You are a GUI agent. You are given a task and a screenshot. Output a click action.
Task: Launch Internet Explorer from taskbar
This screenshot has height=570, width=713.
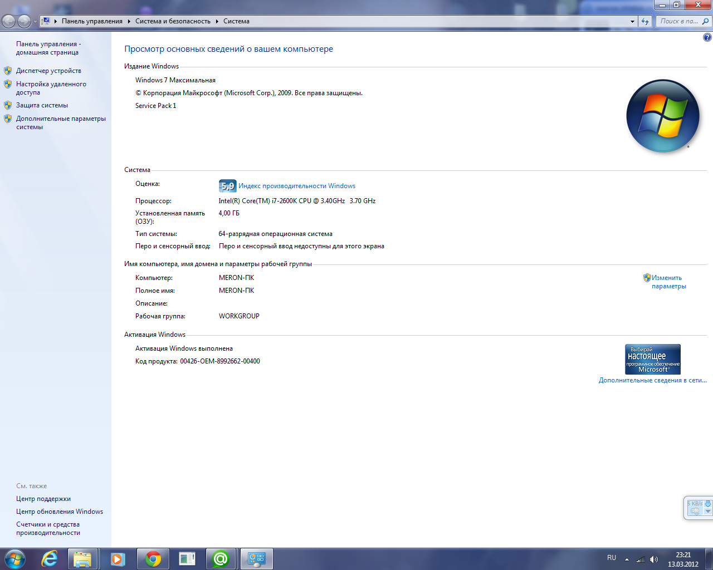[50, 559]
